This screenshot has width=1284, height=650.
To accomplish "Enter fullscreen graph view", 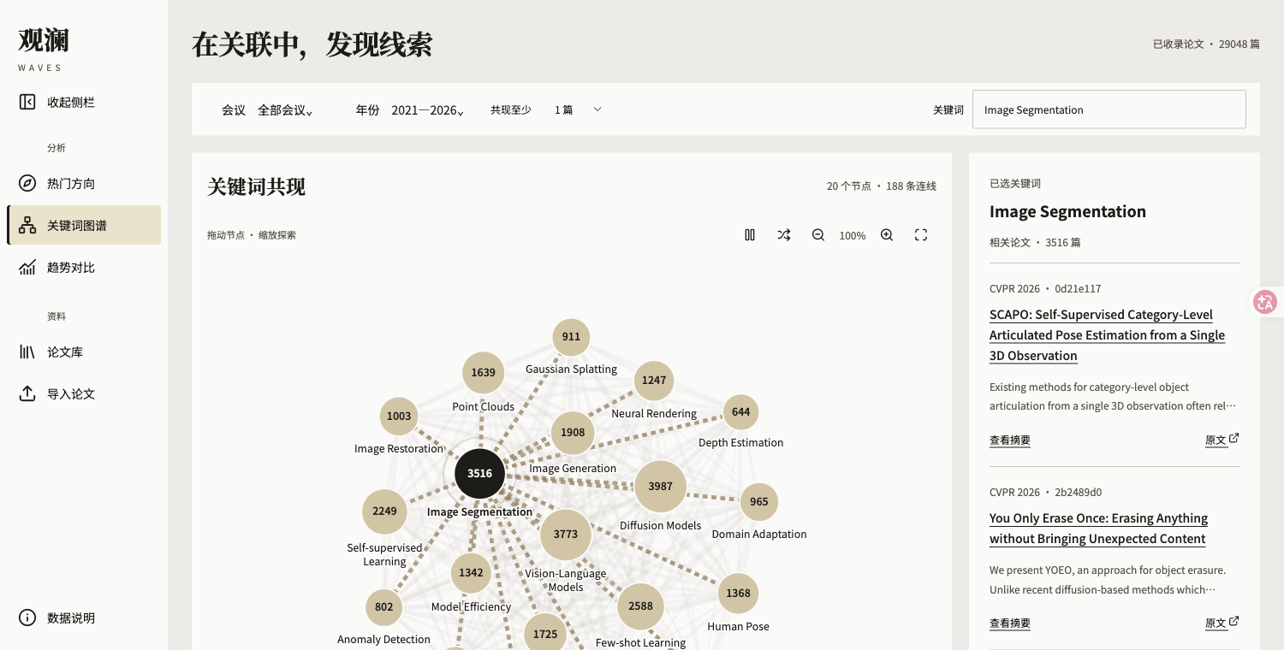I will tap(921, 234).
